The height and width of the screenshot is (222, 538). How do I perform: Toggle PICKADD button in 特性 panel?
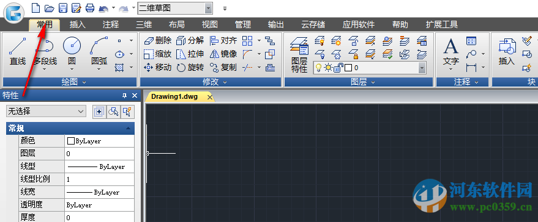pyautogui.click(x=99, y=112)
